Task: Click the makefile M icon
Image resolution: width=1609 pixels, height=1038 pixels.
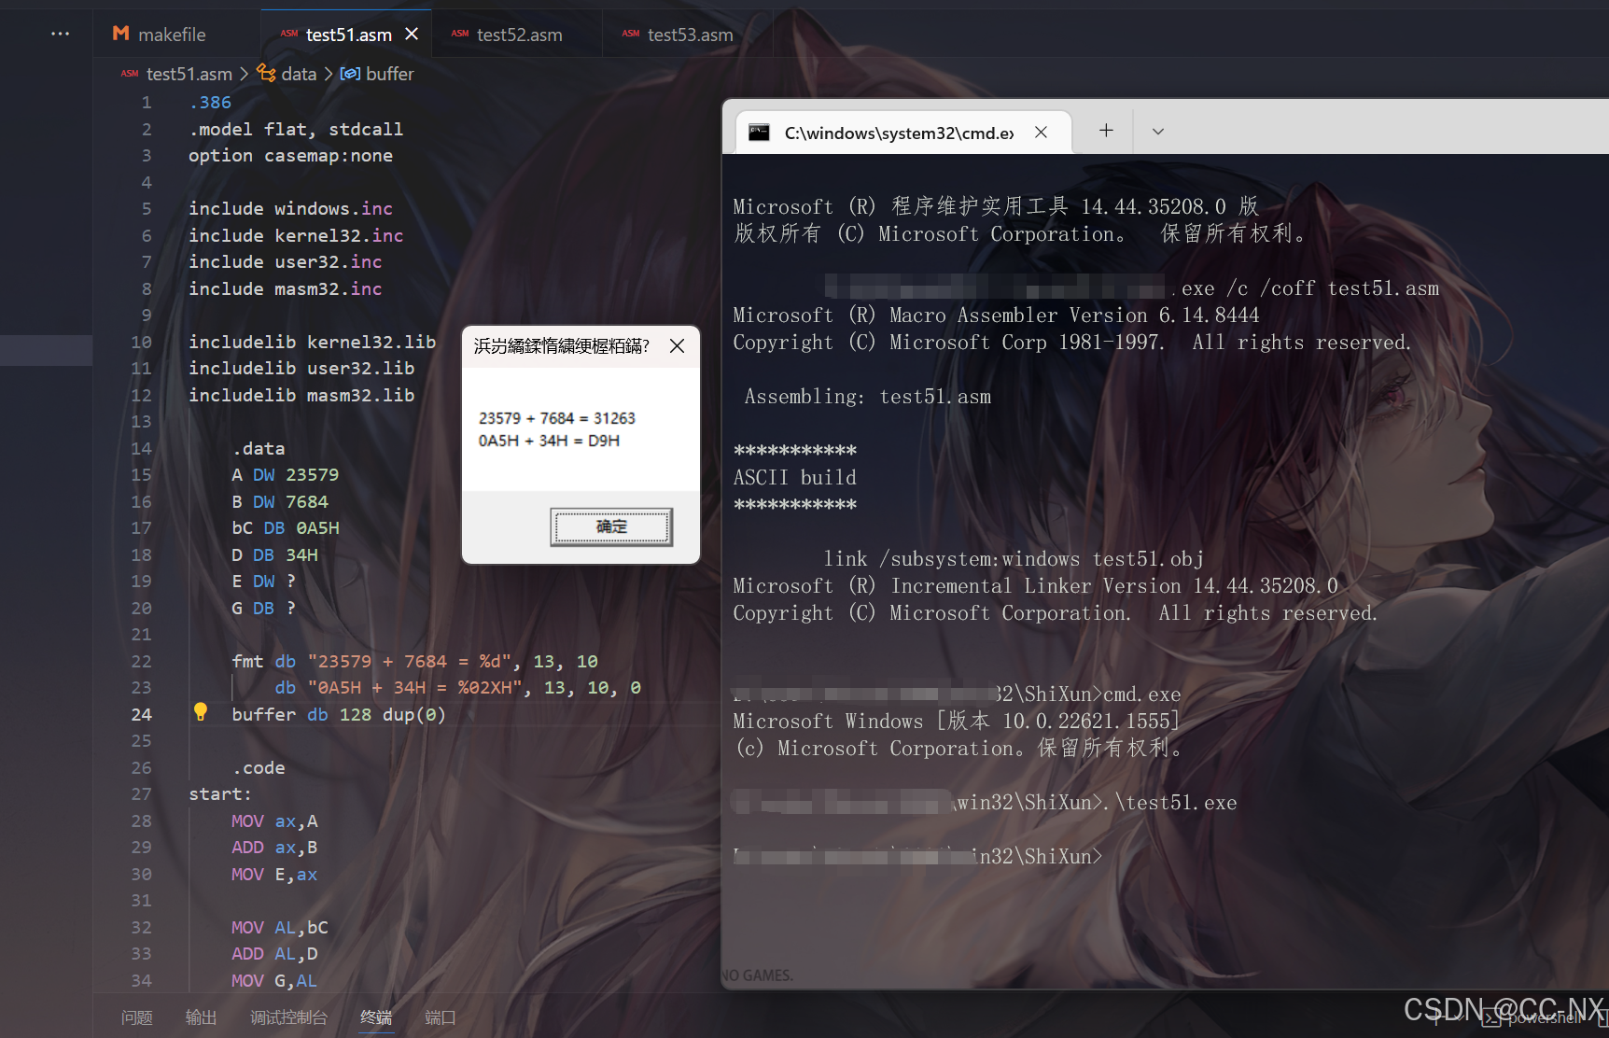Action: tap(120, 34)
